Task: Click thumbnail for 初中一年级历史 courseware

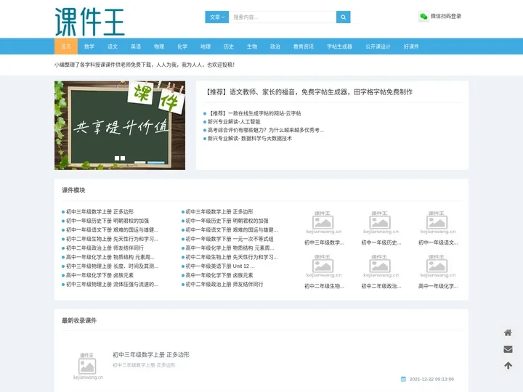Action: (x=381, y=222)
